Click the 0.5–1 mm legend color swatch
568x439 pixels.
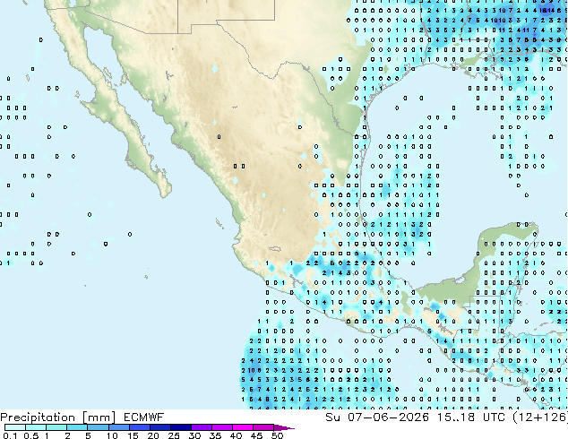(x=36, y=427)
